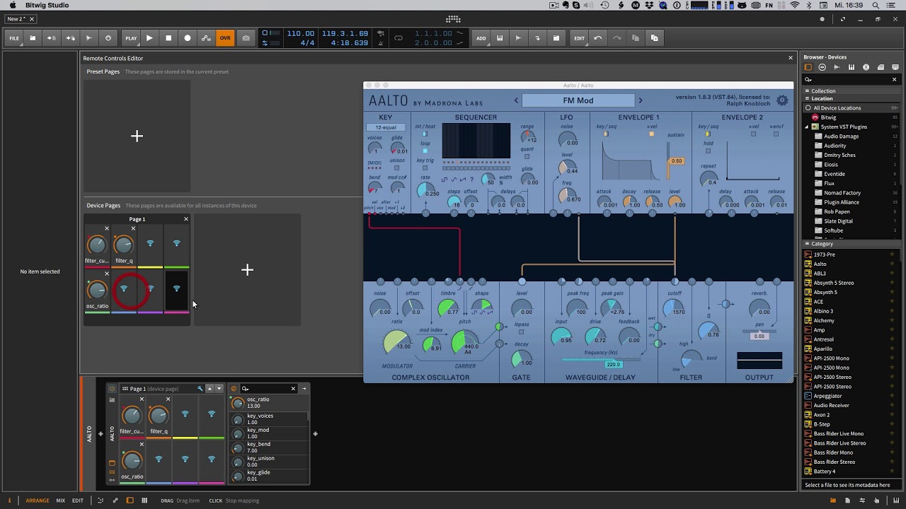Screen dimensions: 906x509
Task: Go to next Aalto preset arrow
Action: (641, 100)
